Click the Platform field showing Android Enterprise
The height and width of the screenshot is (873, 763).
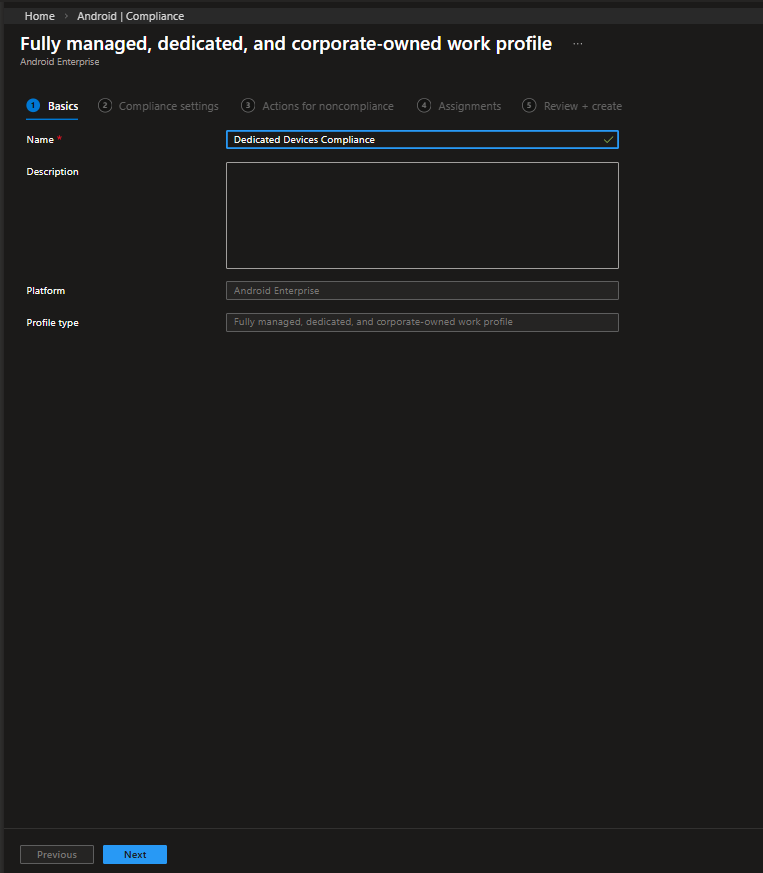pyautogui.click(x=421, y=291)
